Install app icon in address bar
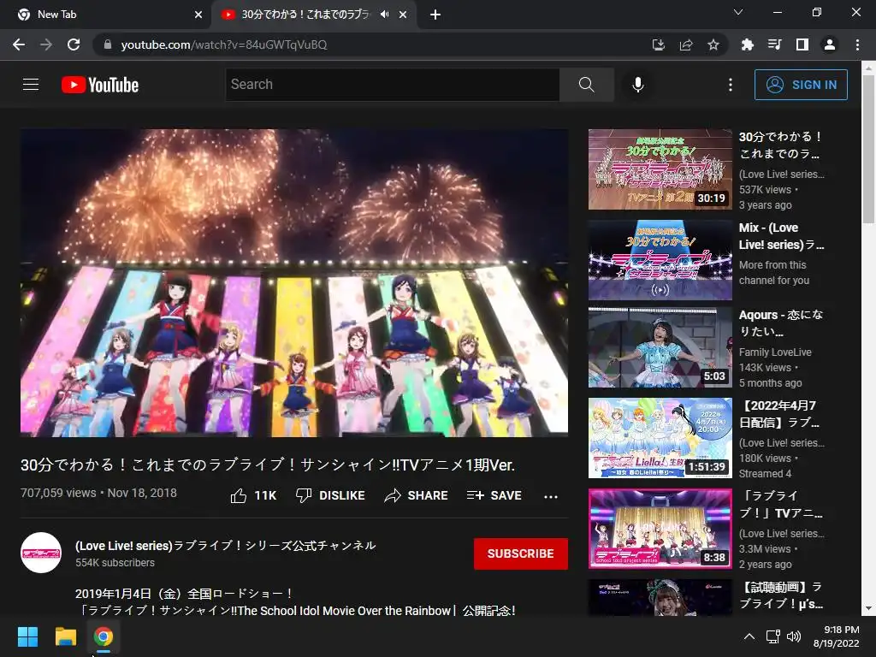Screen dimensions: 876x657 pos(659,44)
